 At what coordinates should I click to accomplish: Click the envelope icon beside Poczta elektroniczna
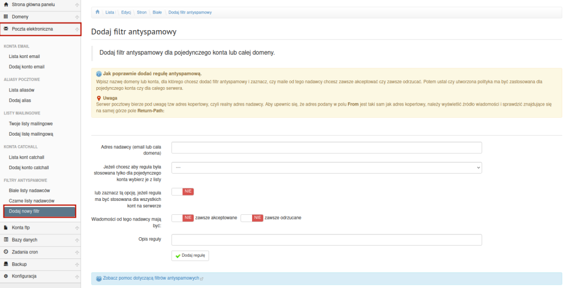click(x=6, y=28)
